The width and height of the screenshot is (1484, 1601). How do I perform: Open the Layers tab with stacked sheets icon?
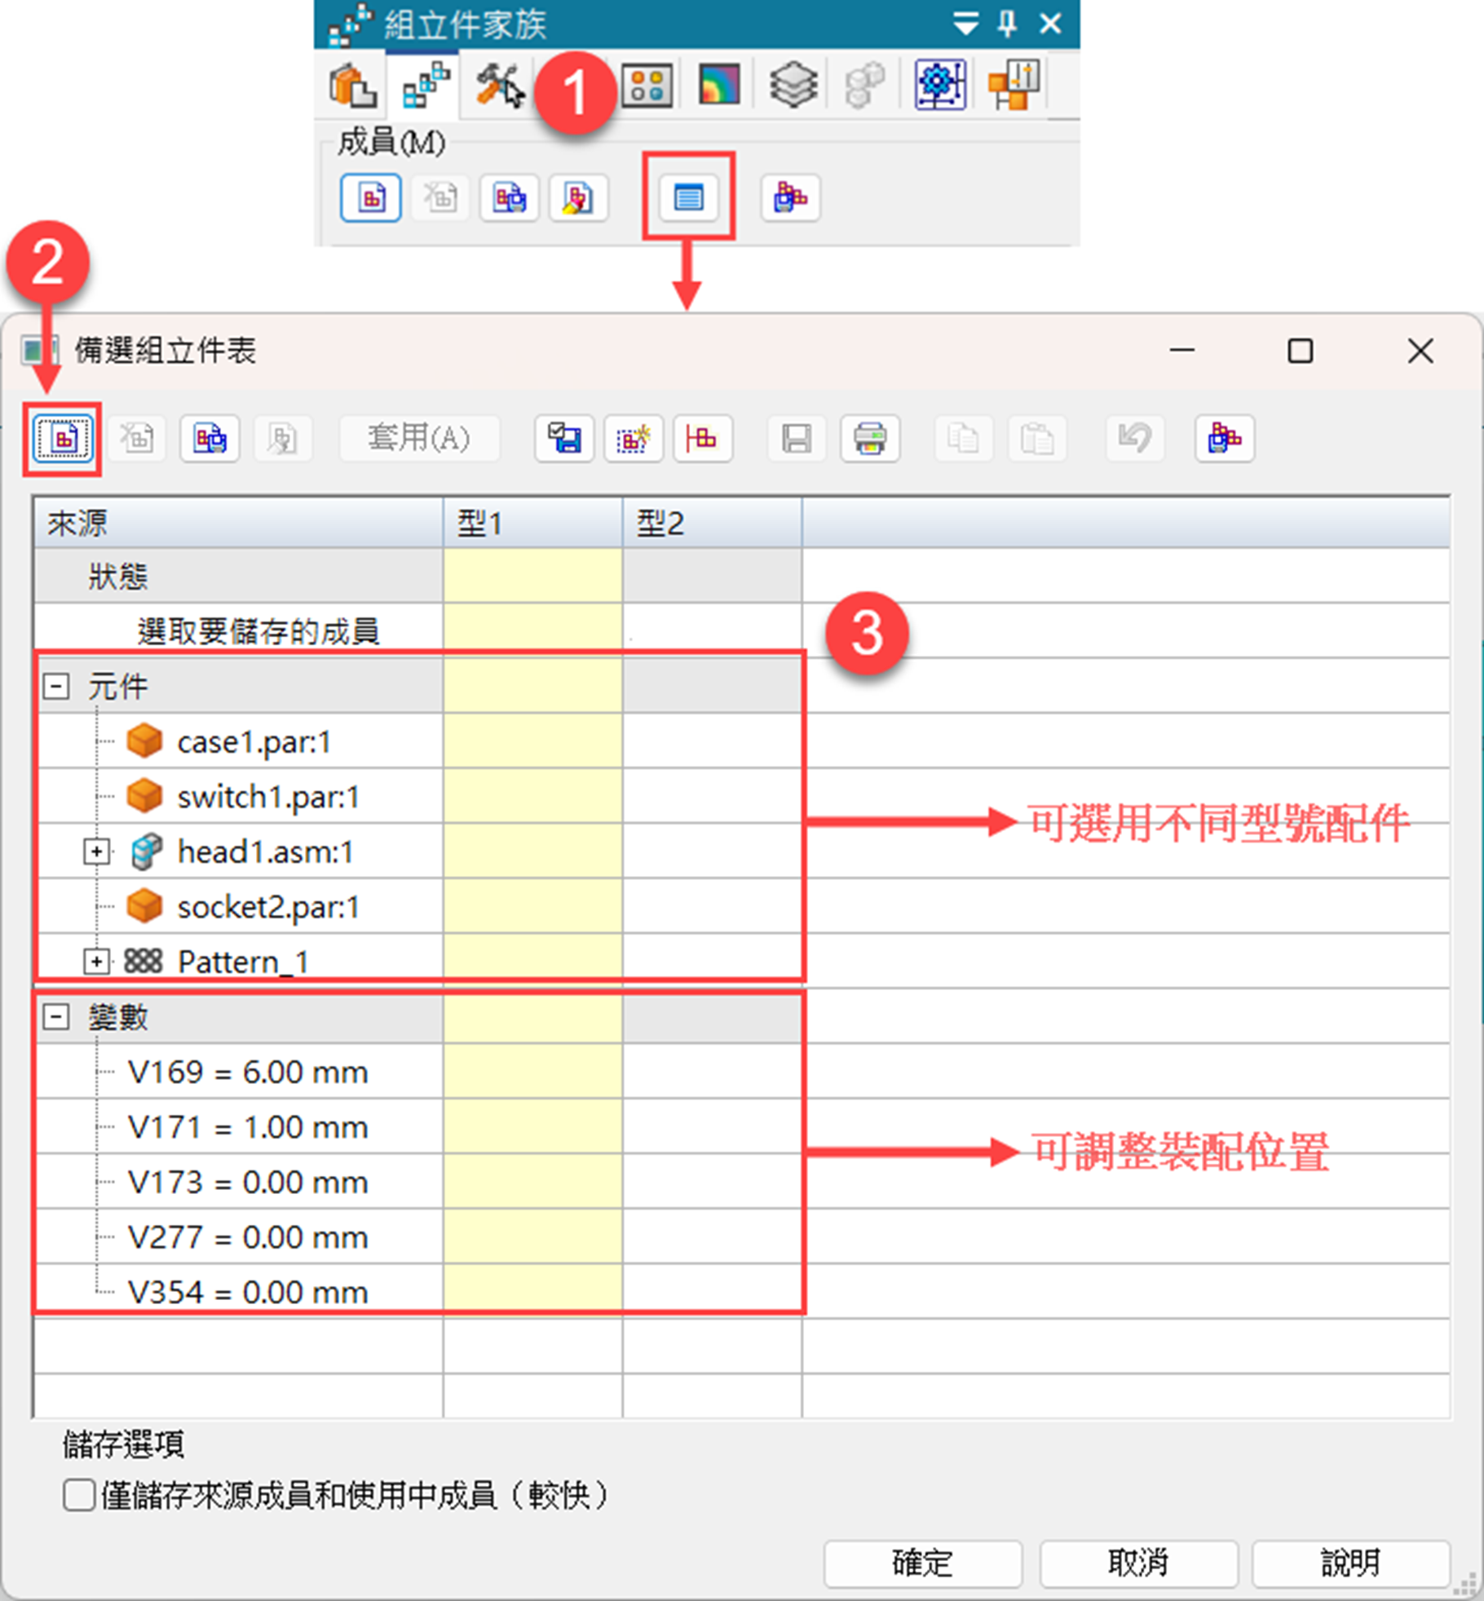coord(793,85)
